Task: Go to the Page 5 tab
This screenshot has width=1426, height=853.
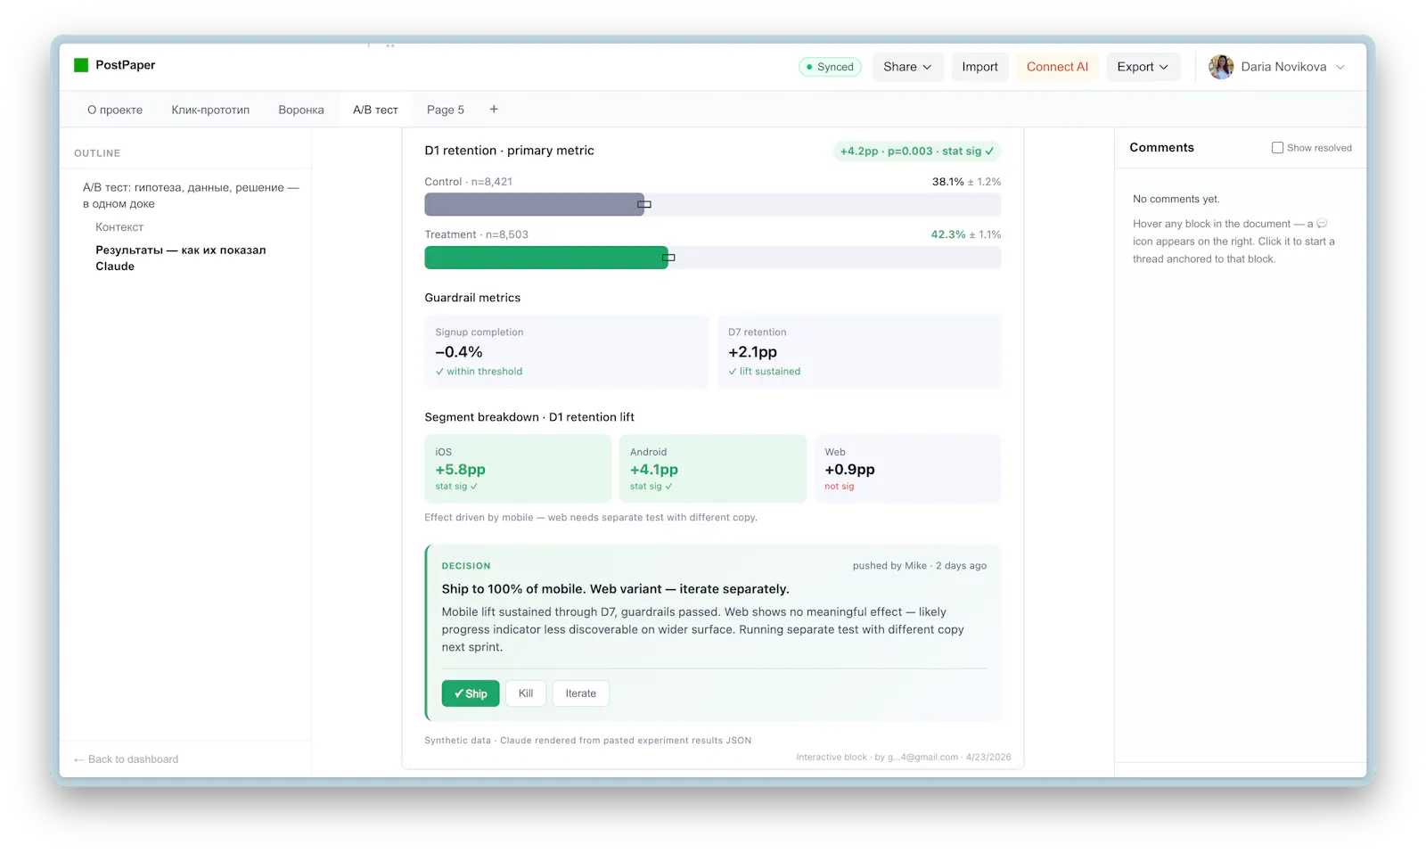Action: [446, 110]
